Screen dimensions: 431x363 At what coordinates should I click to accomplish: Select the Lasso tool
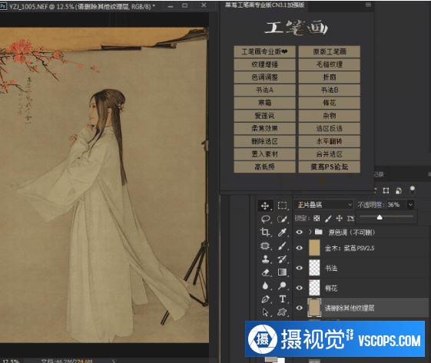[265, 219]
